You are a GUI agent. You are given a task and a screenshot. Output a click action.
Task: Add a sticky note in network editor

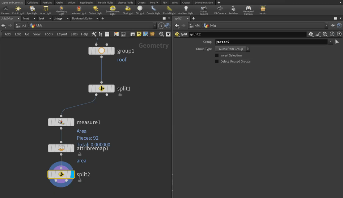139,34
